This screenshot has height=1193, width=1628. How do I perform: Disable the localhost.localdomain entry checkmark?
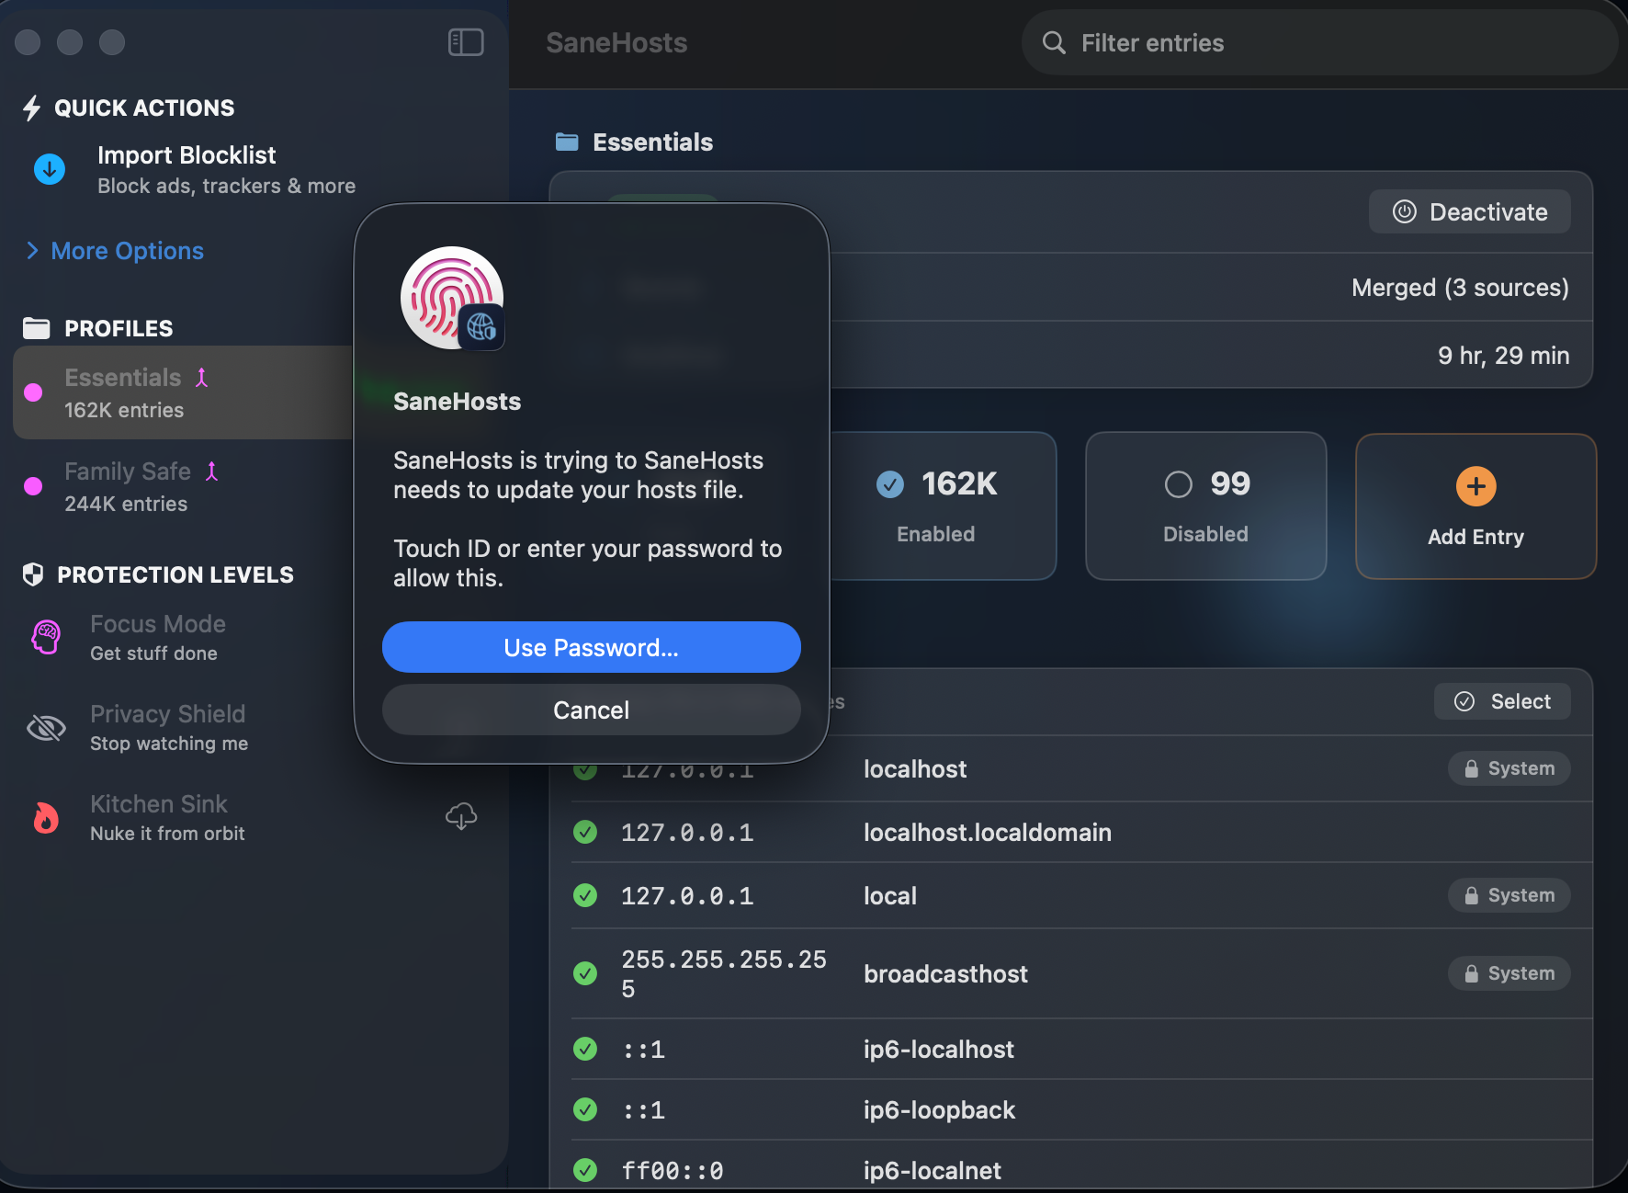(x=585, y=832)
